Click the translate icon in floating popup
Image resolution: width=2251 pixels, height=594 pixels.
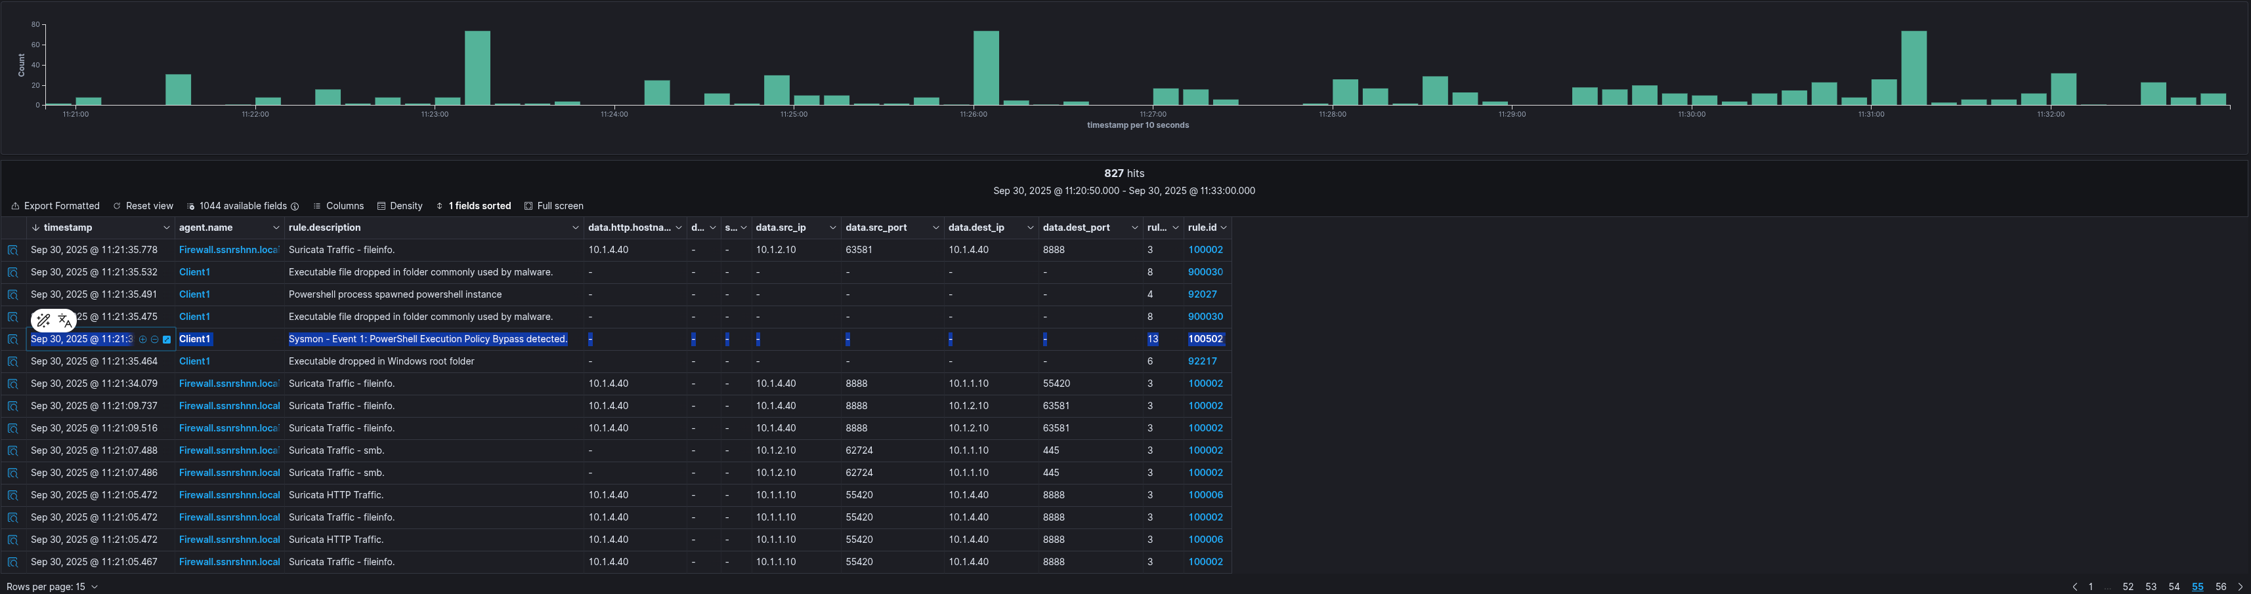[65, 321]
